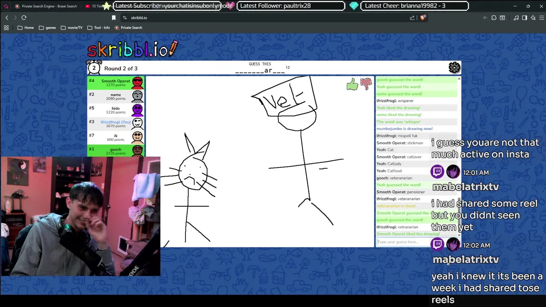Click the purple avatar of hide
Image resolution: width=546 pixels, height=307 pixels.
coord(137,110)
